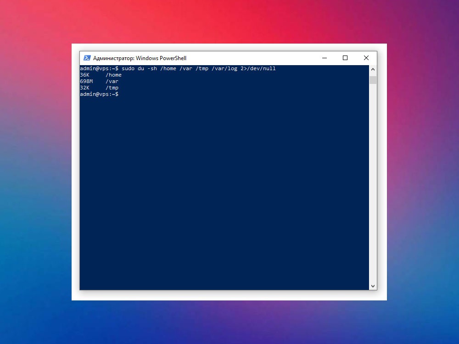Image resolution: width=459 pixels, height=344 pixels.
Task: Click the blank area of the terminal
Action: coord(224,190)
